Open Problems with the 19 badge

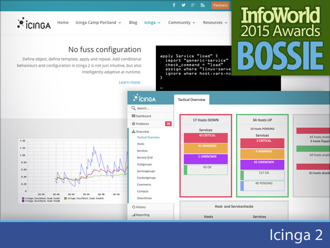pos(151,123)
